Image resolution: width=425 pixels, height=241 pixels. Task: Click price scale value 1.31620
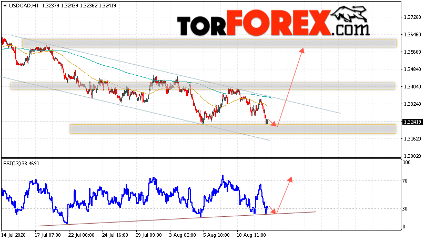tap(412, 138)
